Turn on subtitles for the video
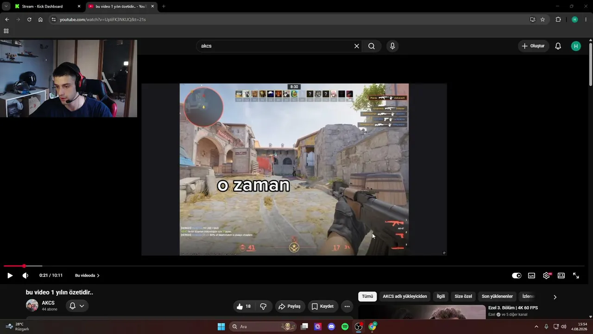This screenshot has width=593, height=334. tap(531, 276)
